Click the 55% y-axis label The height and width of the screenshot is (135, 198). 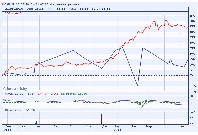click(x=192, y=16)
